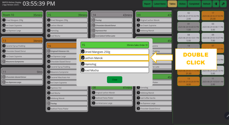This screenshot has width=229, height=125.
Task: Click the logout door icon
Action: click(x=216, y=4)
